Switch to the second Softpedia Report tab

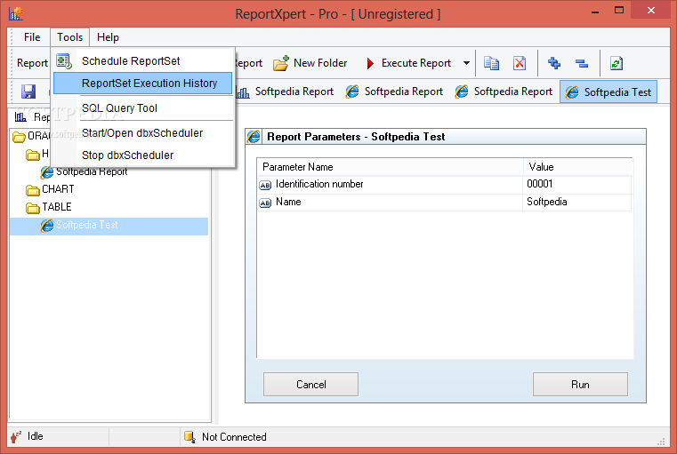[x=394, y=92]
